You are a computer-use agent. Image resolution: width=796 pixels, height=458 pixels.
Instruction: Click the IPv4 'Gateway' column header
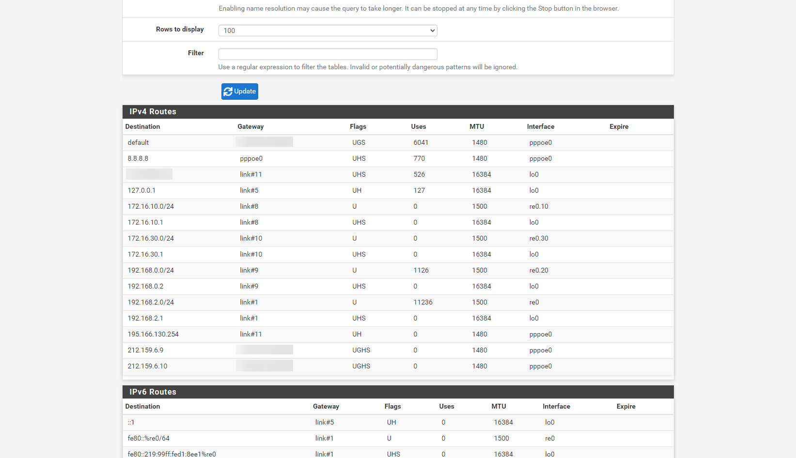tap(250, 127)
